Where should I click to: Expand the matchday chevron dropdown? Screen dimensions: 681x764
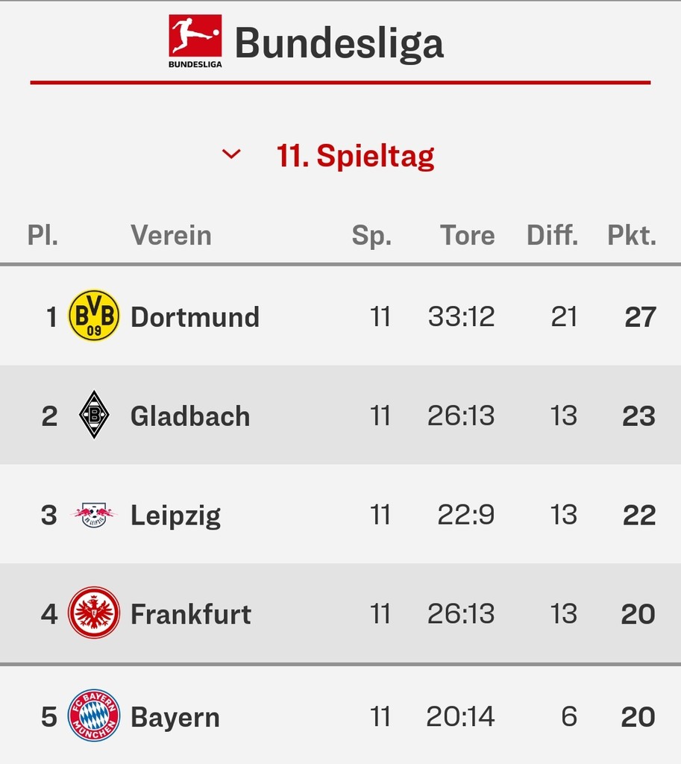tap(231, 154)
